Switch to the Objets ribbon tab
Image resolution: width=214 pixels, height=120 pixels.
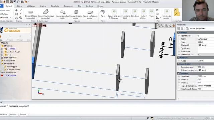point(19,6)
